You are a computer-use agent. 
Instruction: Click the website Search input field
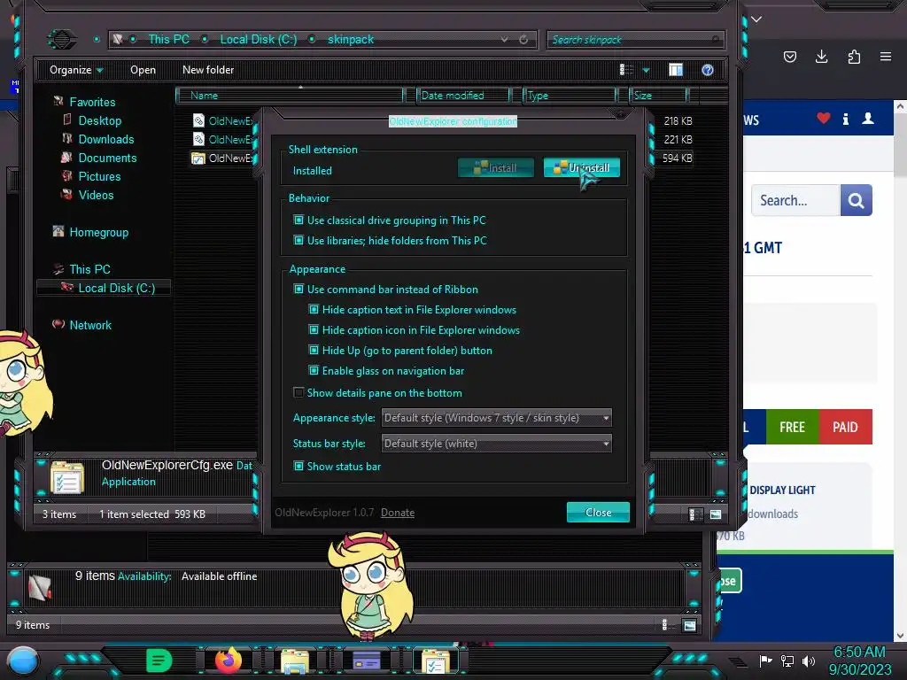point(795,201)
